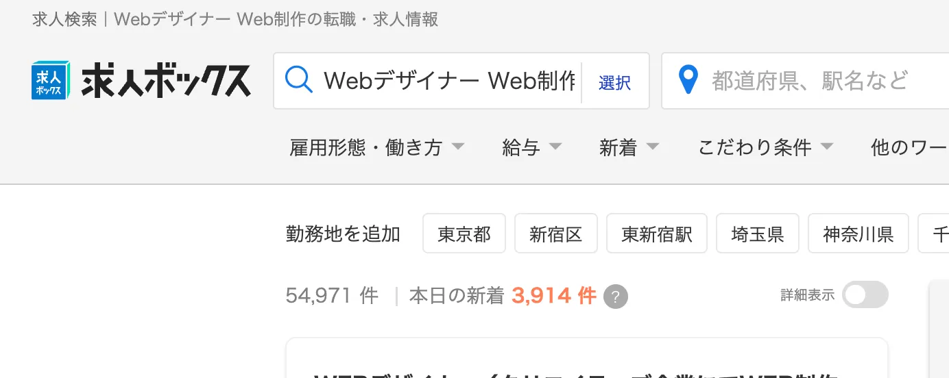Add 東京都 as work location
This screenshot has width=949, height=378.
click(x=464, y=234)
